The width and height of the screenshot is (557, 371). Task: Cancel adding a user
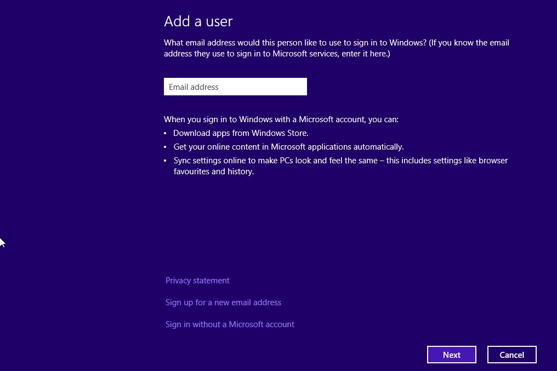[511, 355]
